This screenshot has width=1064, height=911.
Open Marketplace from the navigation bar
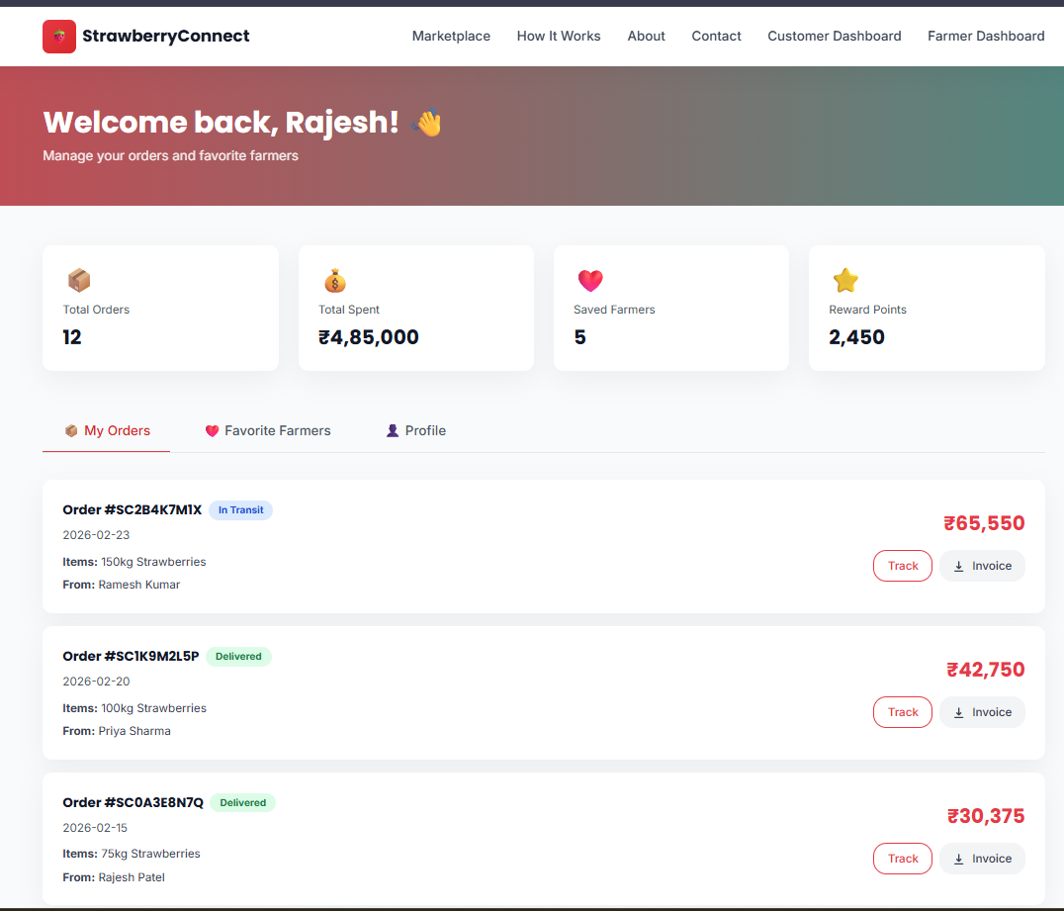451,37
